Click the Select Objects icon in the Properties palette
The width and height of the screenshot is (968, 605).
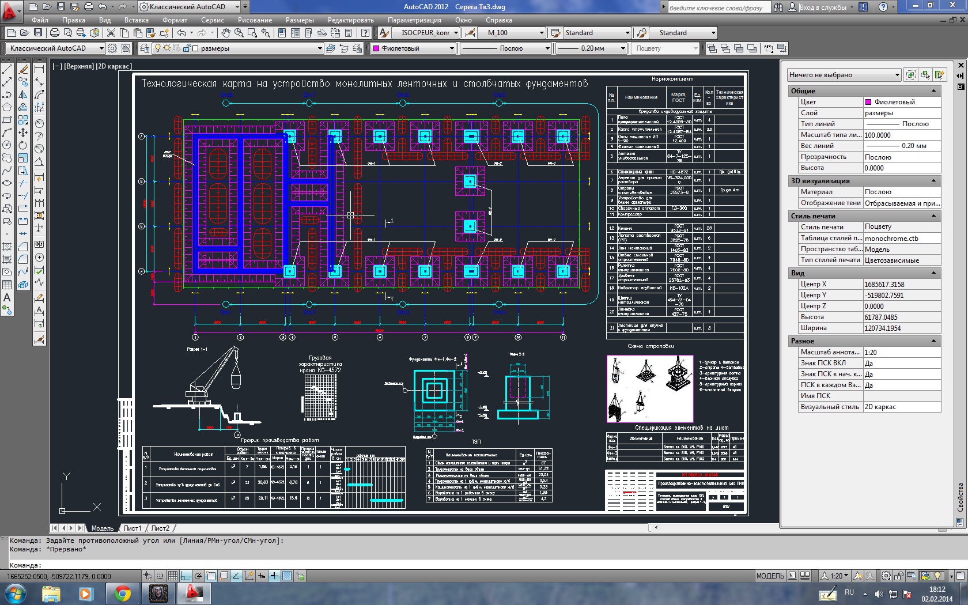pos(925,75)
